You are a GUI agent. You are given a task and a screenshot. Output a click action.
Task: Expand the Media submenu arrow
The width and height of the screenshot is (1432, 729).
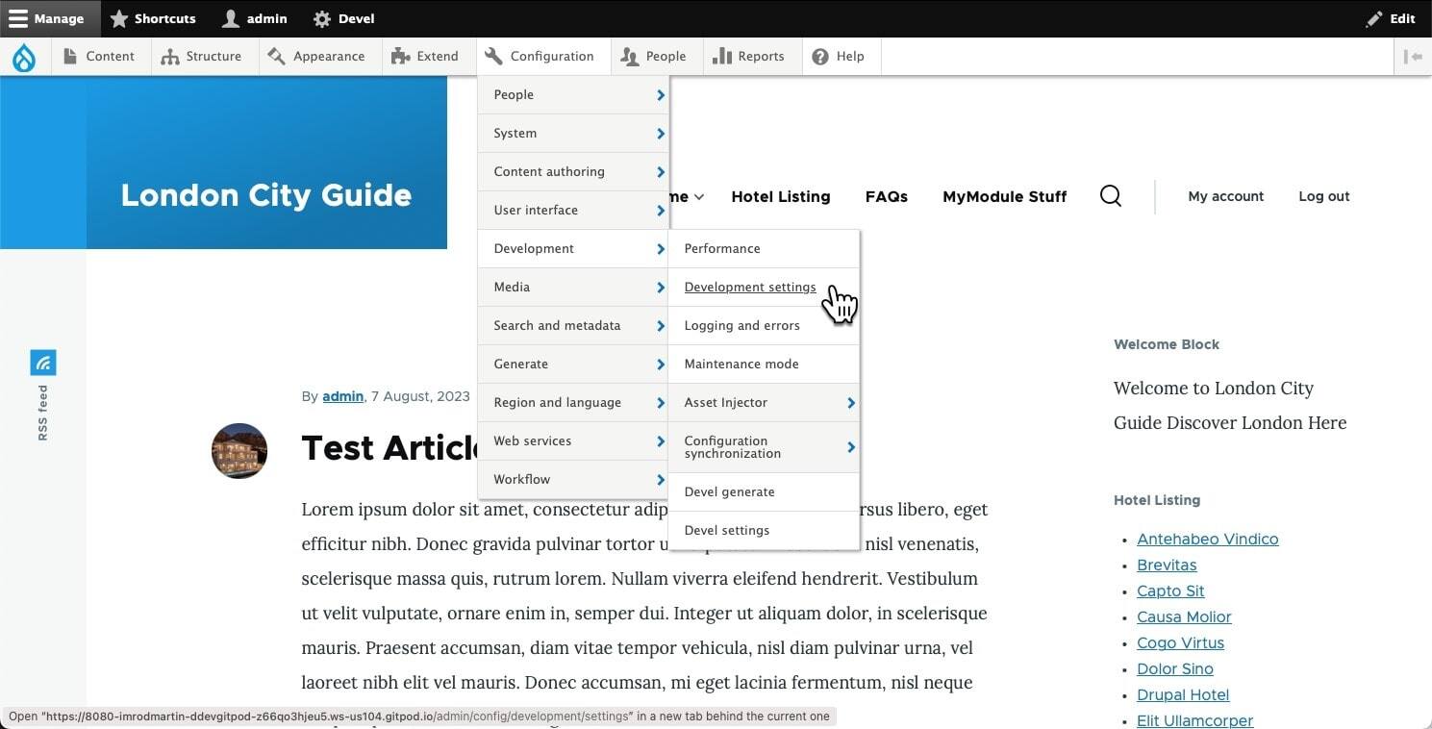[661, 288]
